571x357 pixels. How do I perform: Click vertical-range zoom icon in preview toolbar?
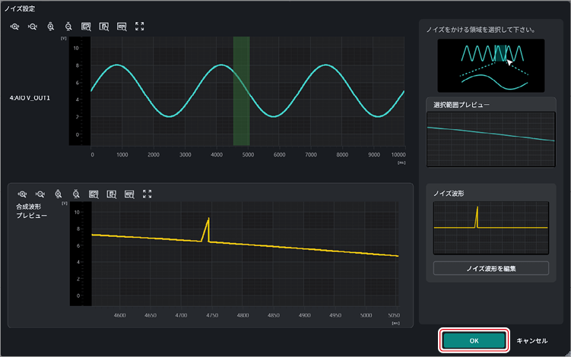click(x=112, y=194)
